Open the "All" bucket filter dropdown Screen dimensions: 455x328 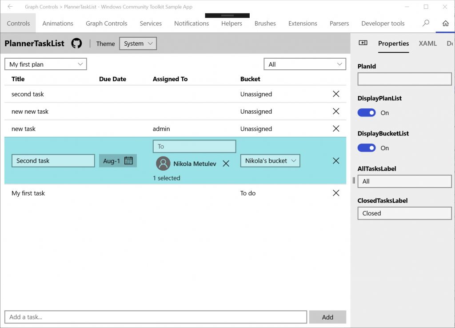point(305,64)
